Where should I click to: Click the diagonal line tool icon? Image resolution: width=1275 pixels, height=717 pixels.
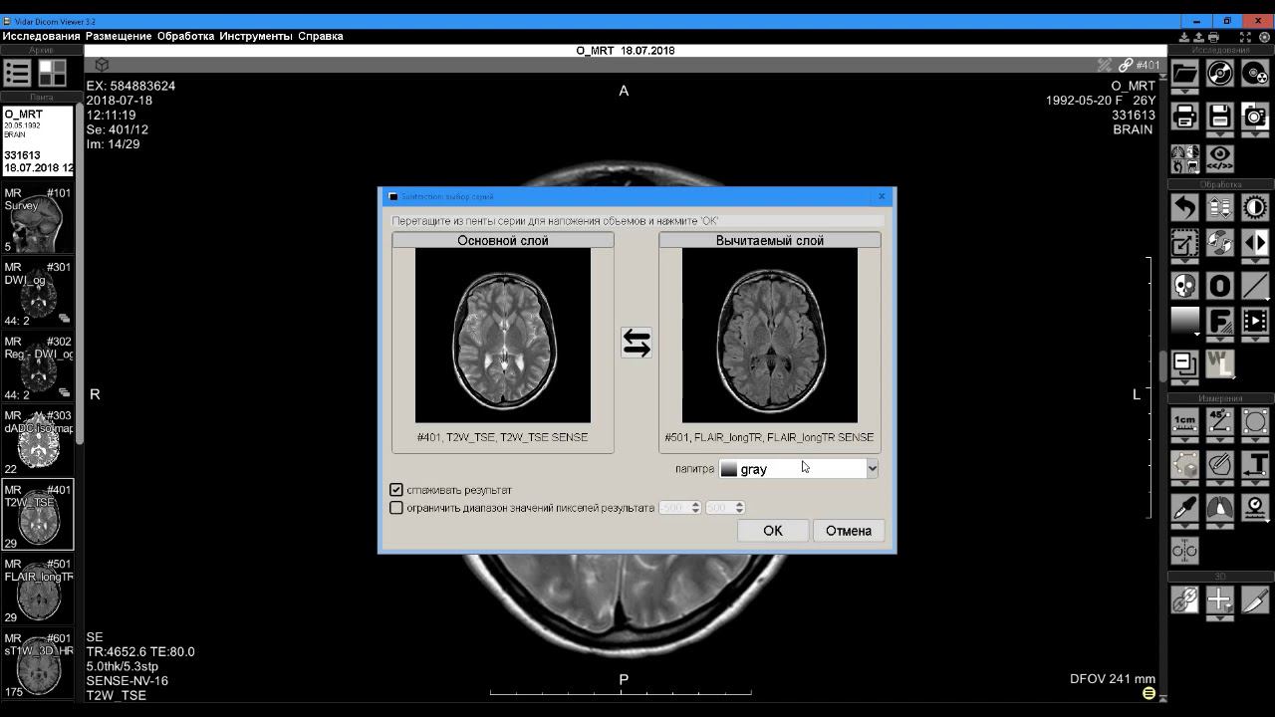point(1254,286)
